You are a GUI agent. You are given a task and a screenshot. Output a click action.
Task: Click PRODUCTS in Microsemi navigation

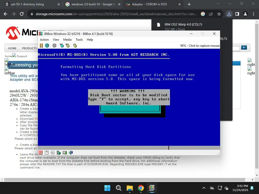tap(29, 48)
